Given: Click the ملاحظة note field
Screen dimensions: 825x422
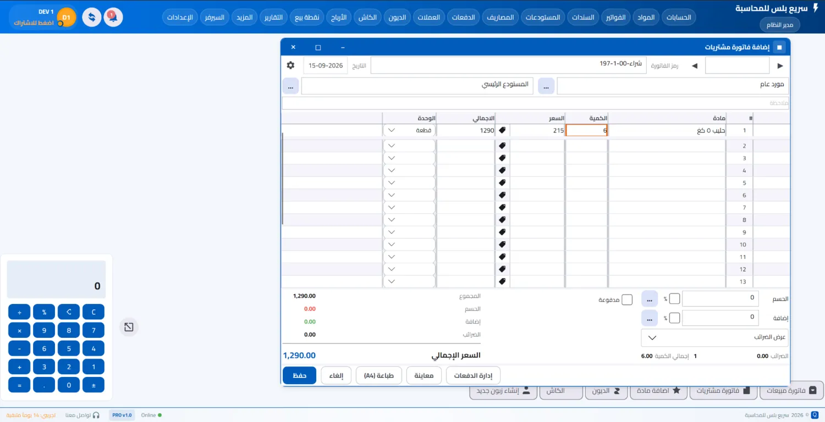Looking at the screenshot, I should point(535,103).
